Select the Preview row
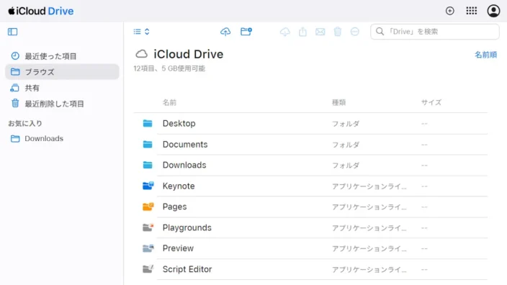 310,248
